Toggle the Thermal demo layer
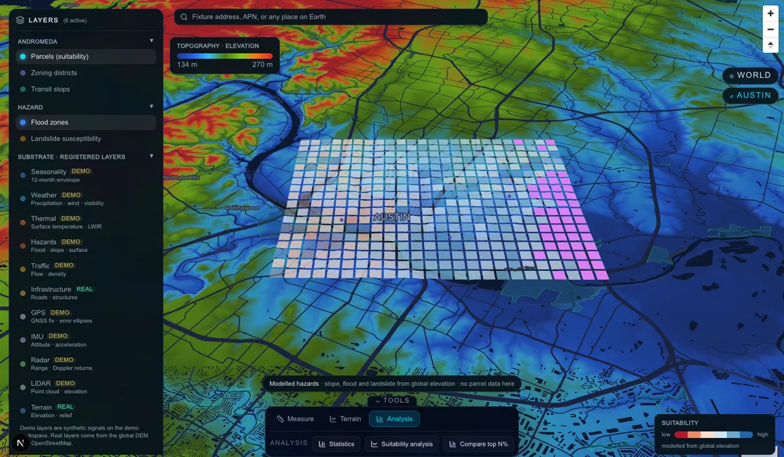The image size is (784, 457). (86, 223)
